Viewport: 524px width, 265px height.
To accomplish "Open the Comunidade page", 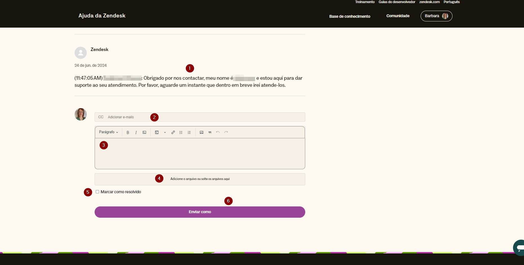I will [x=398, y=16].
